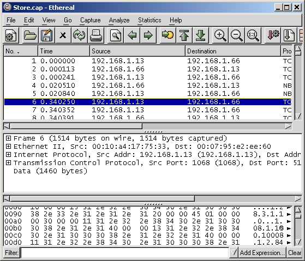Image resolution: width=305 pixels, height=261 pixels.
Task: Expand the Ethernet II tree node
Action: pos(8,146)
